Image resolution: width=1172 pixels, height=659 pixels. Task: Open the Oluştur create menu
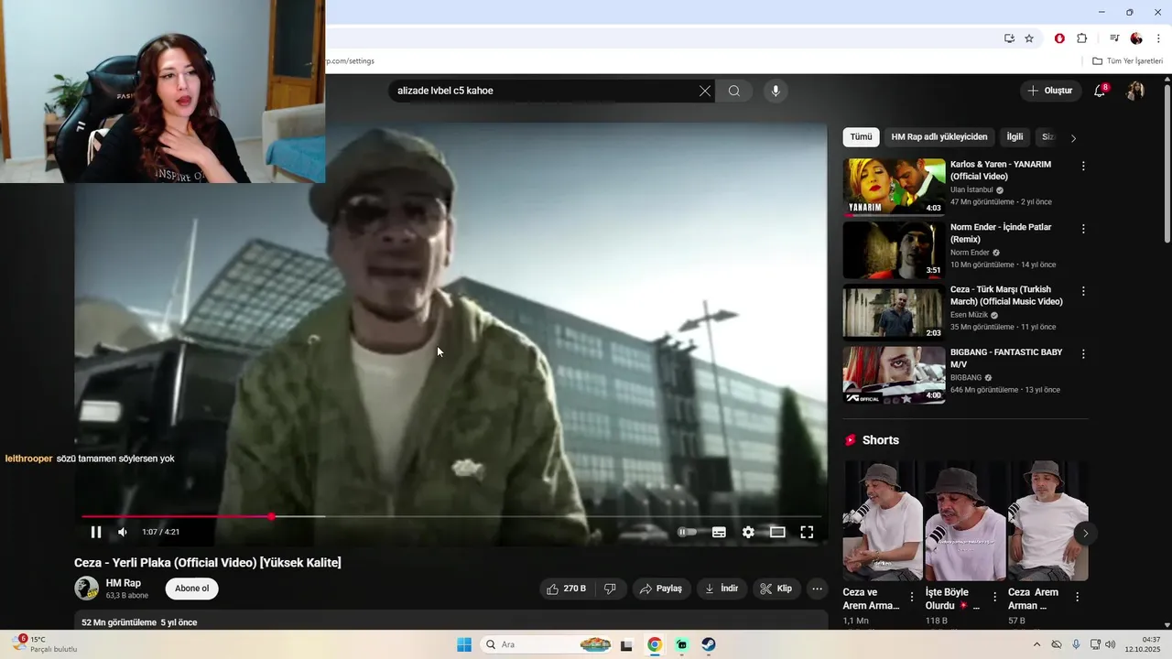(x=1050, y=91)
